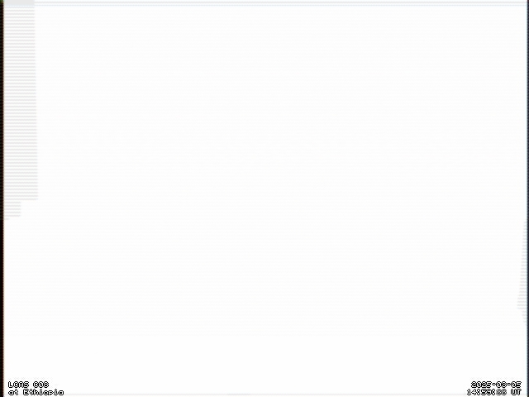529x397 pixels.
Task: Click the black vertical strip at left edge
Action: [x=2, y=198]
